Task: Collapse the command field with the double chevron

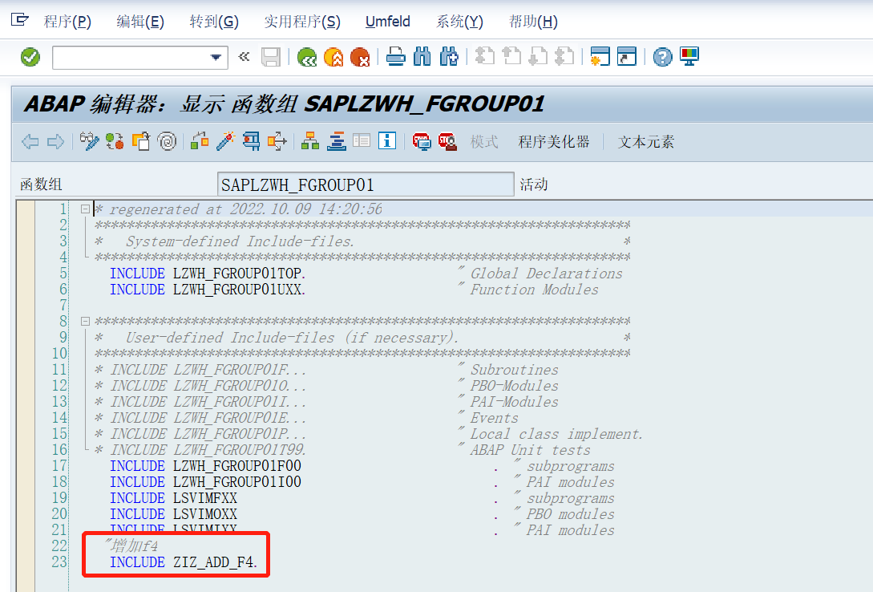Action: (244, 56)
